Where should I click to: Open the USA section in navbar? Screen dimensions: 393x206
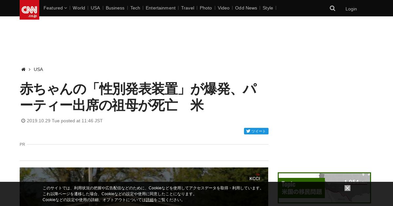coord(95,8)
